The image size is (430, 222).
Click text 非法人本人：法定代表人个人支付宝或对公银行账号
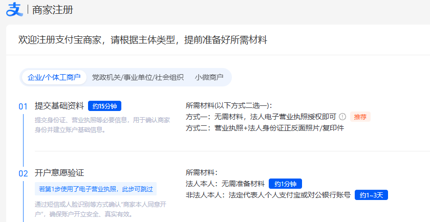tap(268, 195)
